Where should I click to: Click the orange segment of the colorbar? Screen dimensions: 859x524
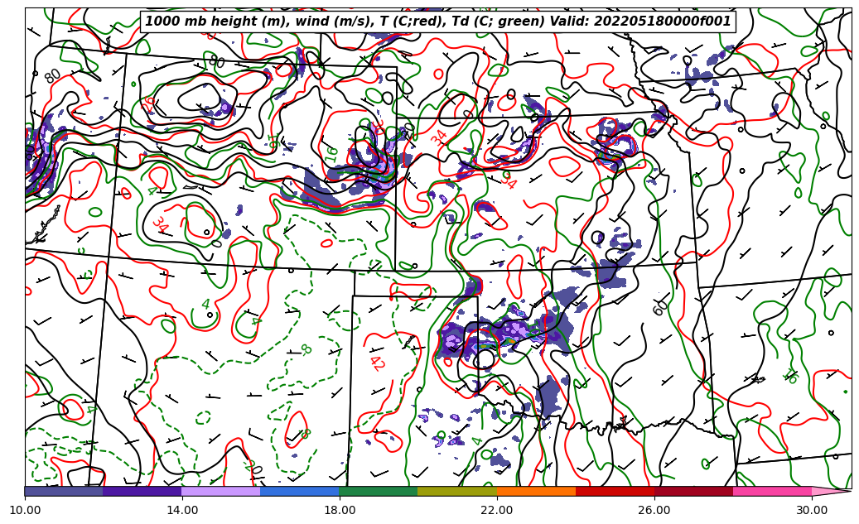point(536,491)
